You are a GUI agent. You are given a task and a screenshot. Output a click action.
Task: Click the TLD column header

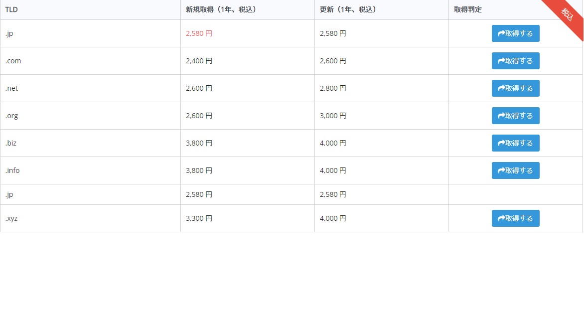[11, 9]
